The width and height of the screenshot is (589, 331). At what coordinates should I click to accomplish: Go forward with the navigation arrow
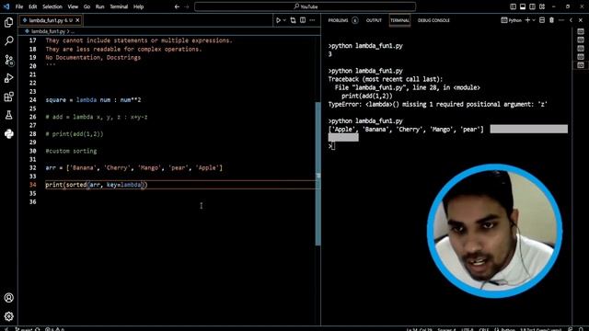[187, 6]
